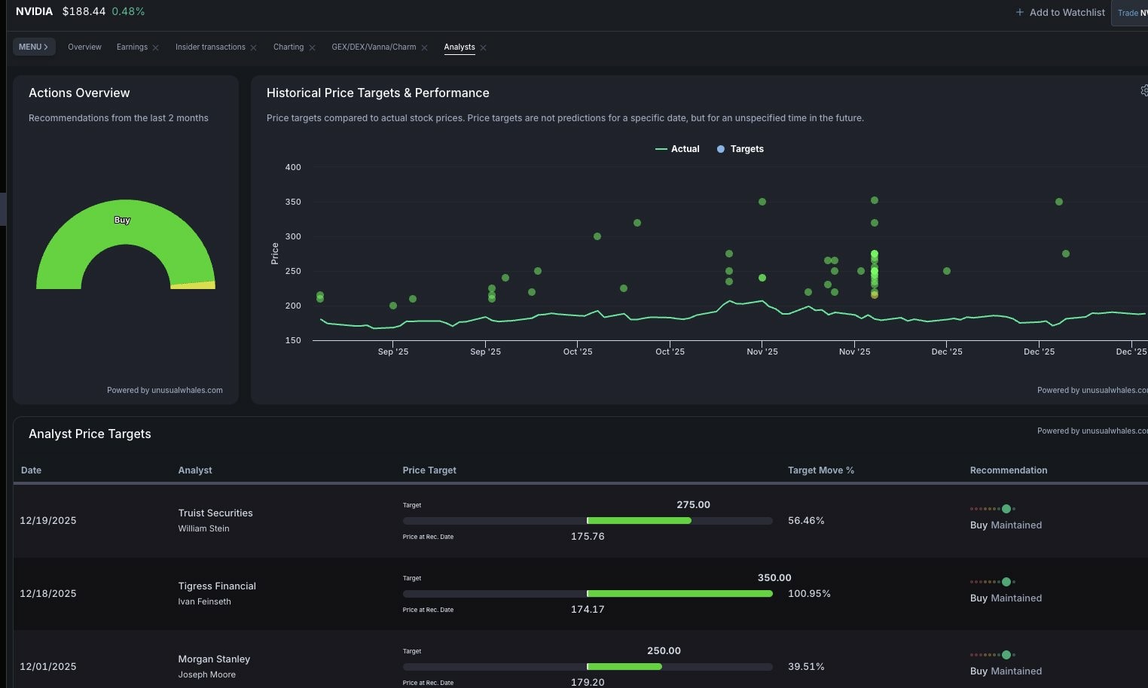The height and width of the screenshot is (688, 1148).
Task: Sort table by Date column header
Action: point(31,470)
